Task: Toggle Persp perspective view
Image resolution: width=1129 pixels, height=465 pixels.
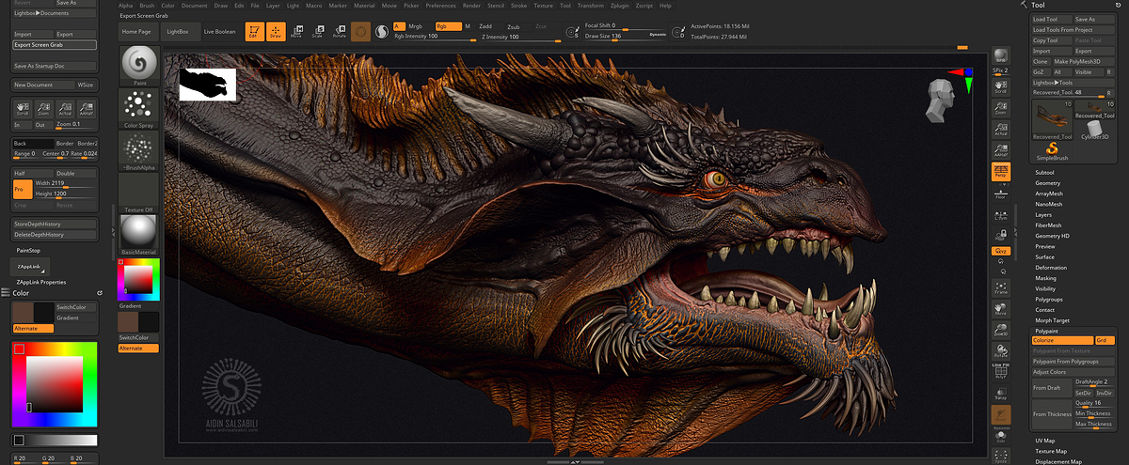Action: tap(1000, 172)
